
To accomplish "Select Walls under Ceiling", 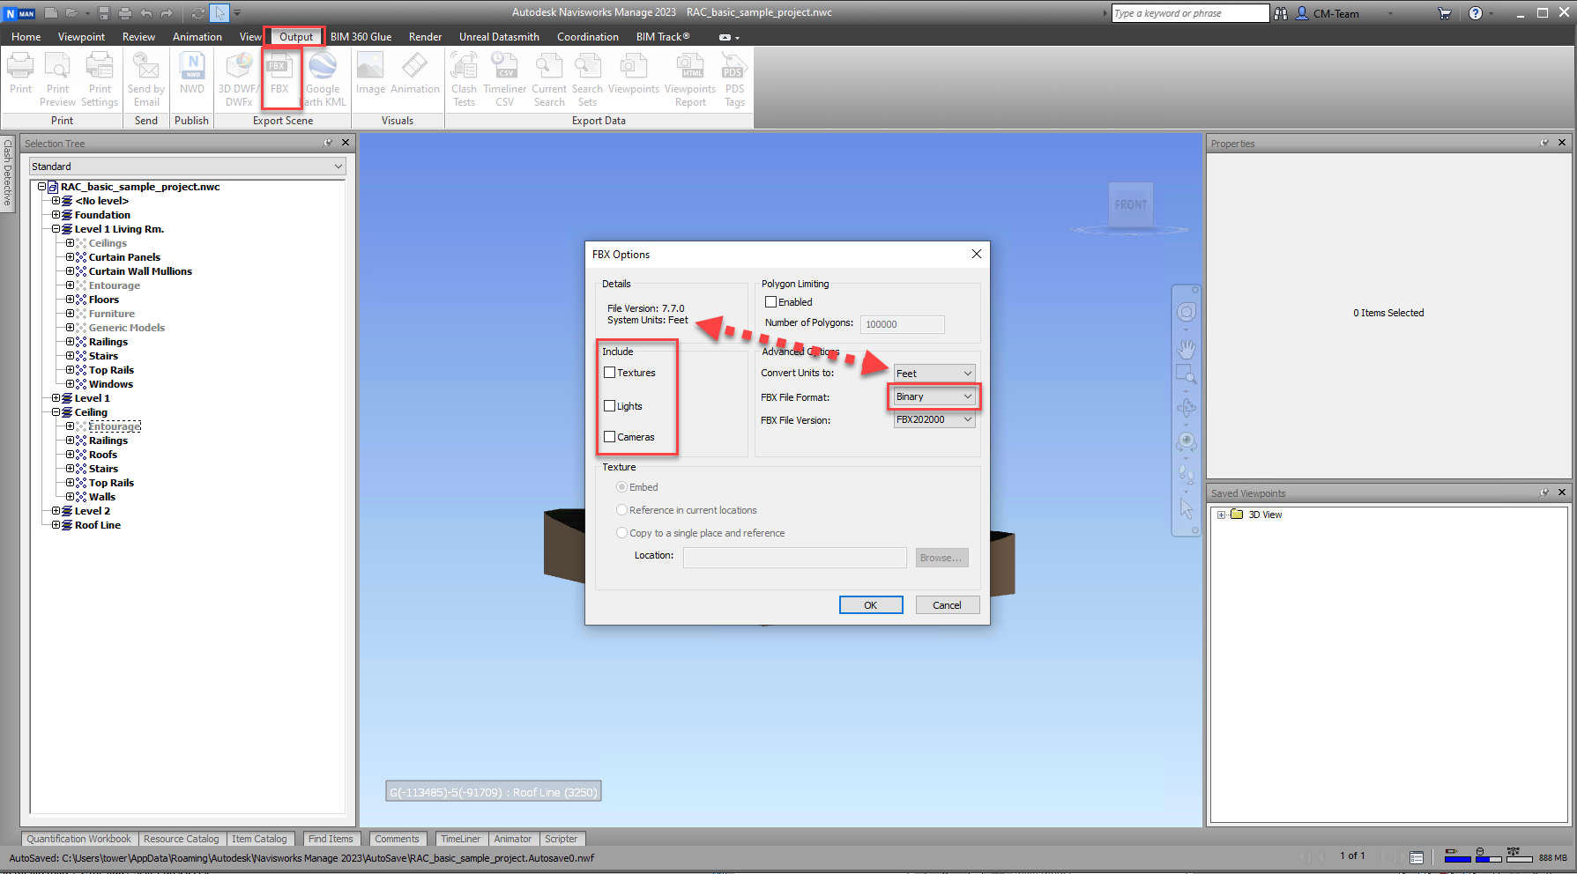I will coord(102,497).
